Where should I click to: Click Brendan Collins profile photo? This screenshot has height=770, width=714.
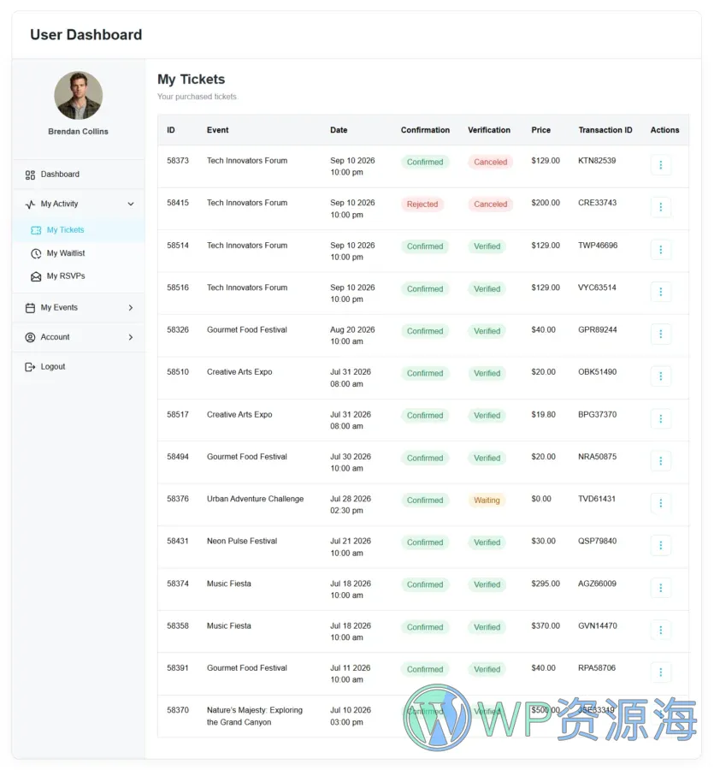[79, 95]
